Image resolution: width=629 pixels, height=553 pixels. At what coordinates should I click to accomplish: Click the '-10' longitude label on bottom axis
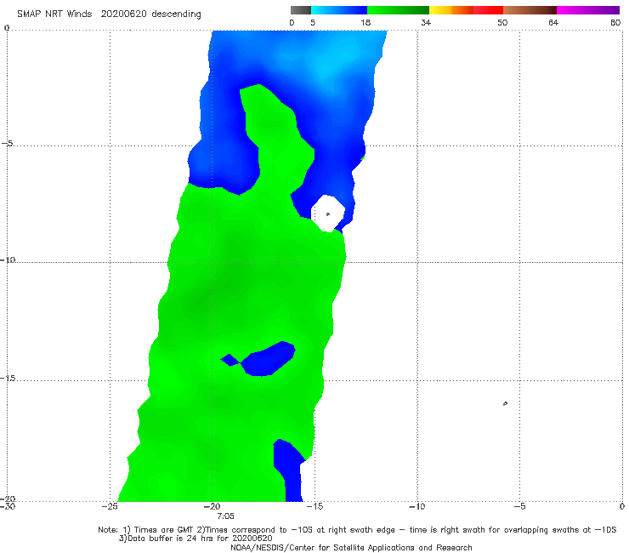(417, 506)
